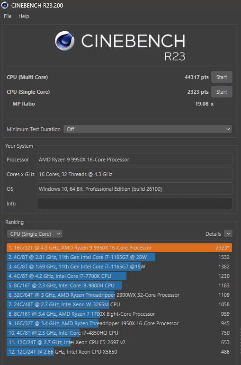This screenshot has height=365, width=241.
Task: Open the File menu
Action: tap(8, 16)
